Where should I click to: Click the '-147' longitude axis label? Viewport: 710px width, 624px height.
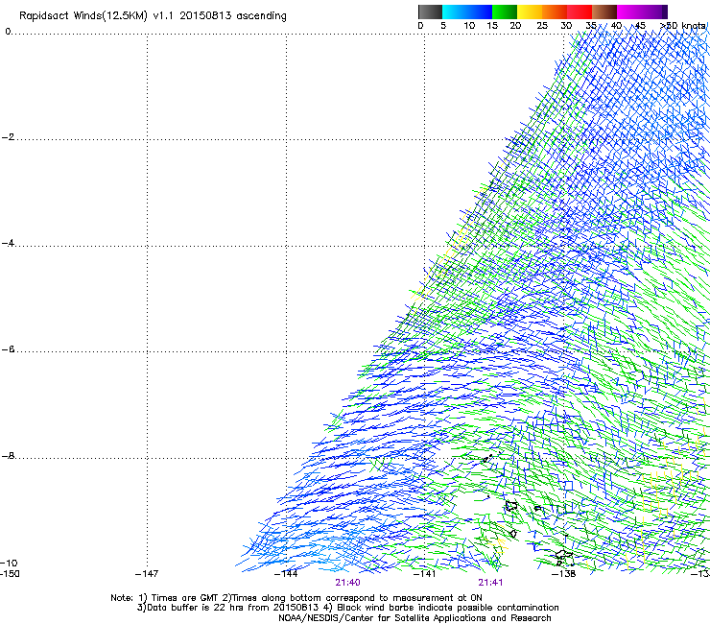147,574
